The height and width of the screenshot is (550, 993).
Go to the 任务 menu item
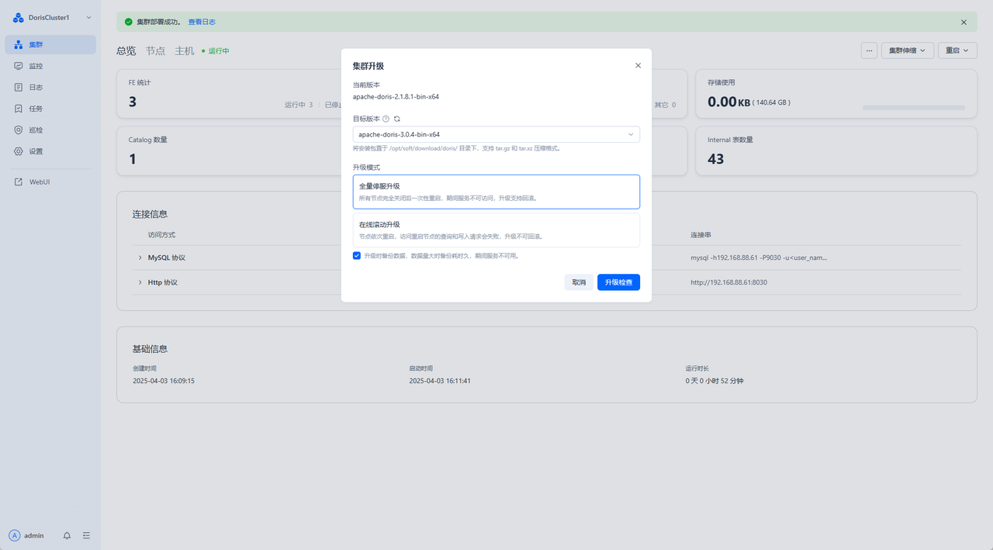pos(50,109)
